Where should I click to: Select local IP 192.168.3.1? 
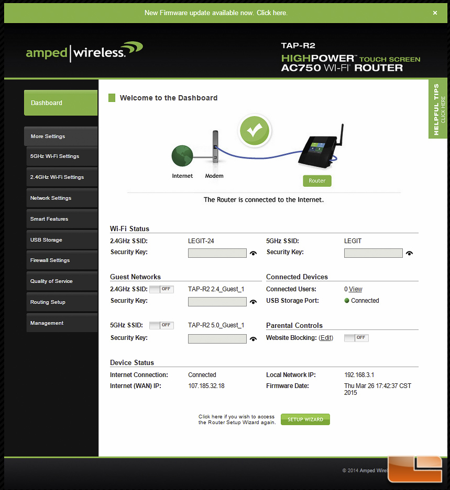coord(359,375)
